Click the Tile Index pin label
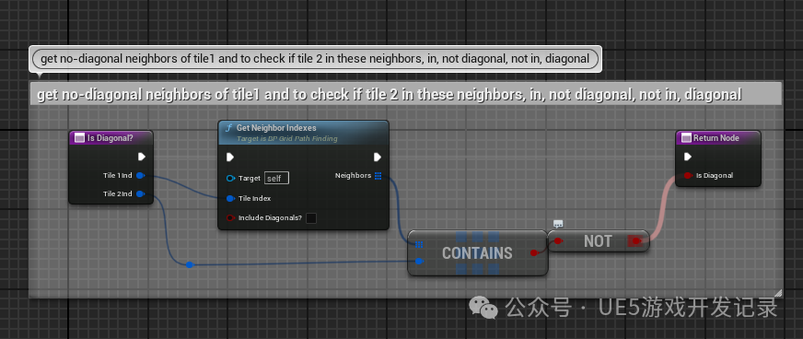The height and width of the screenshot is (339, 803). pos(254,198)
